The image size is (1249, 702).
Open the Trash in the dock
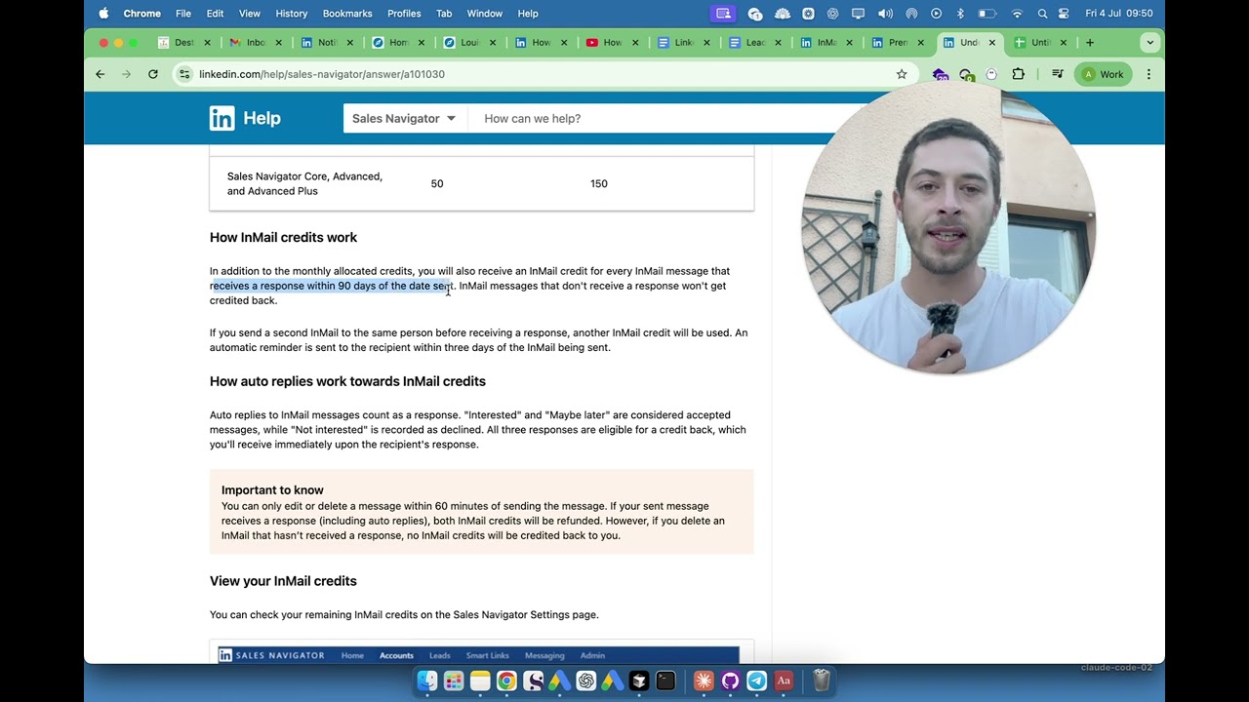pos(821,681)
